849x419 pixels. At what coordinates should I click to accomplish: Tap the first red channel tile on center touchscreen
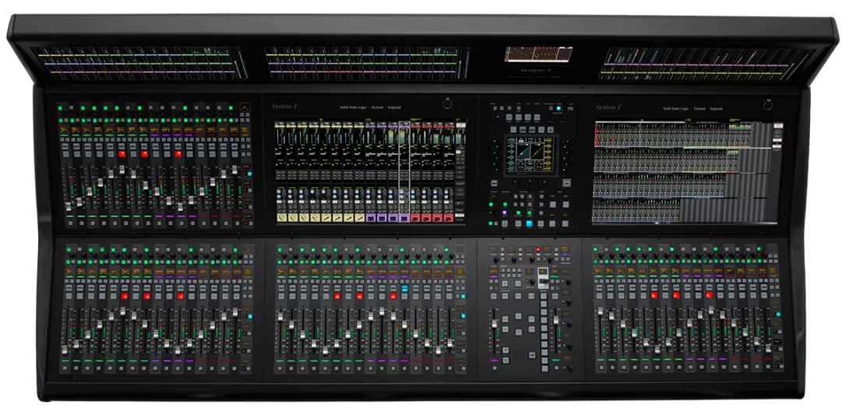416,218
